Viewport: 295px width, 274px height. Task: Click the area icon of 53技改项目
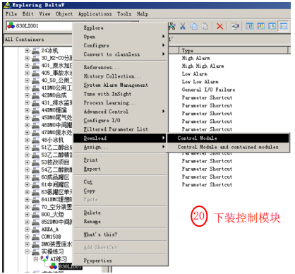35,162
